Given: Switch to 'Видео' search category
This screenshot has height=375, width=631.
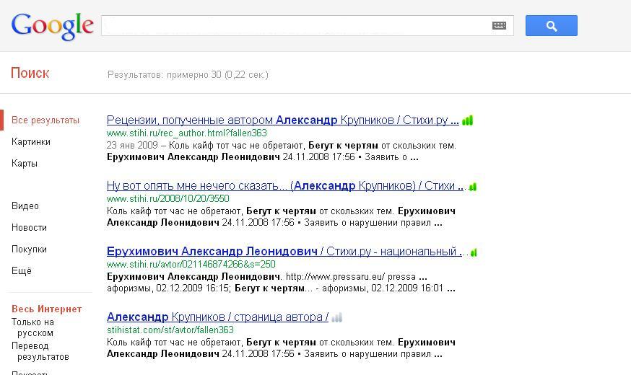Looking at the screenshot, I should pos(25,206).
